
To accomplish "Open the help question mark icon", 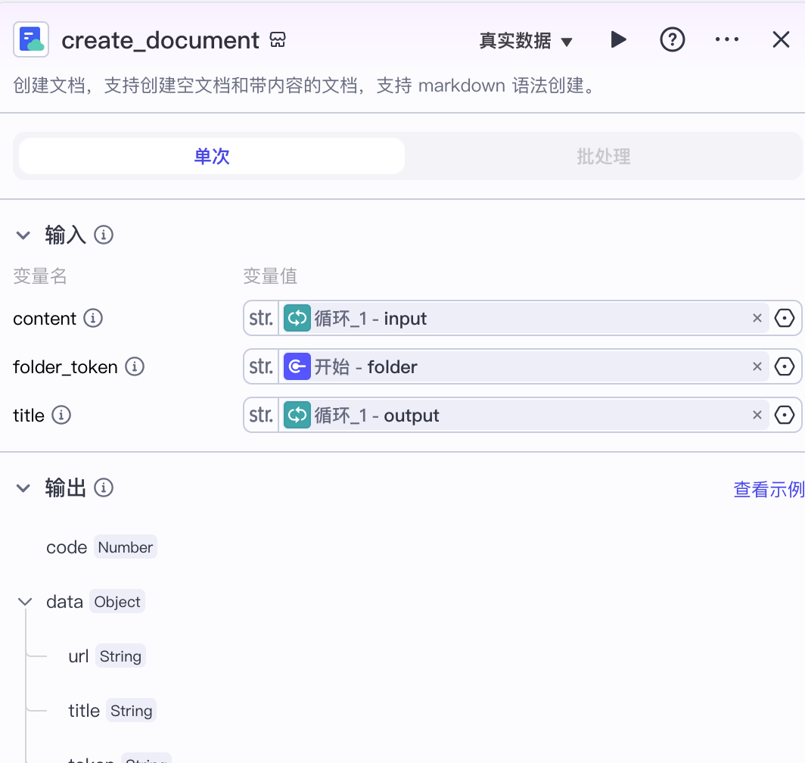I will click(x=672, y=39).
